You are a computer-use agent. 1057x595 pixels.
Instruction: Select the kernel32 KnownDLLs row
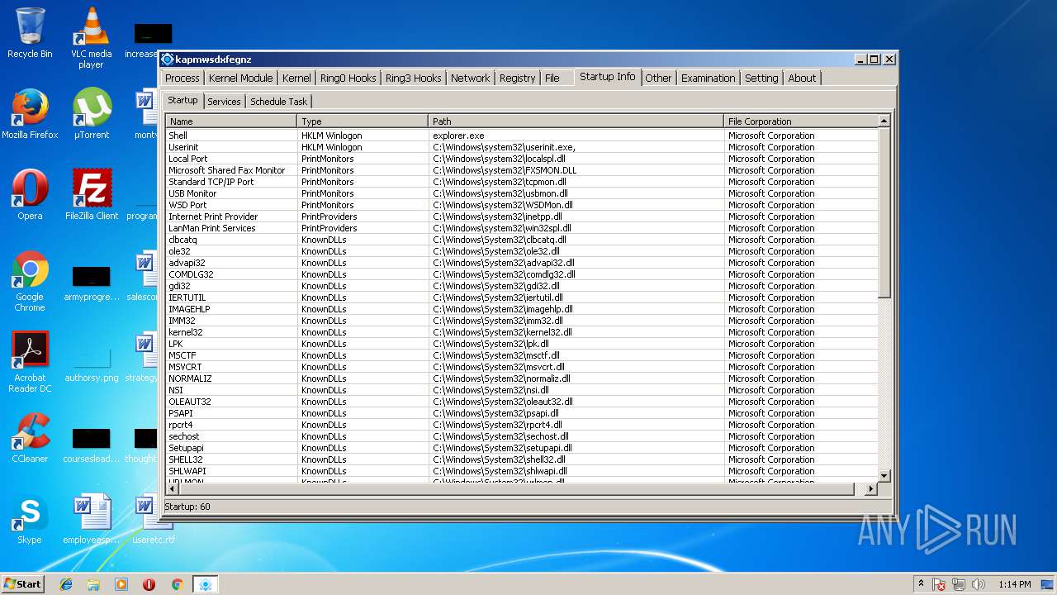(521, 332)
